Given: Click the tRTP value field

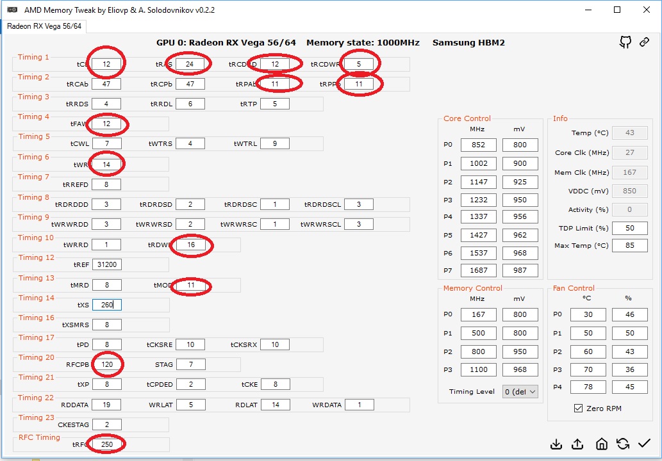Looking at the screenshot, I should tap(275, 104).
